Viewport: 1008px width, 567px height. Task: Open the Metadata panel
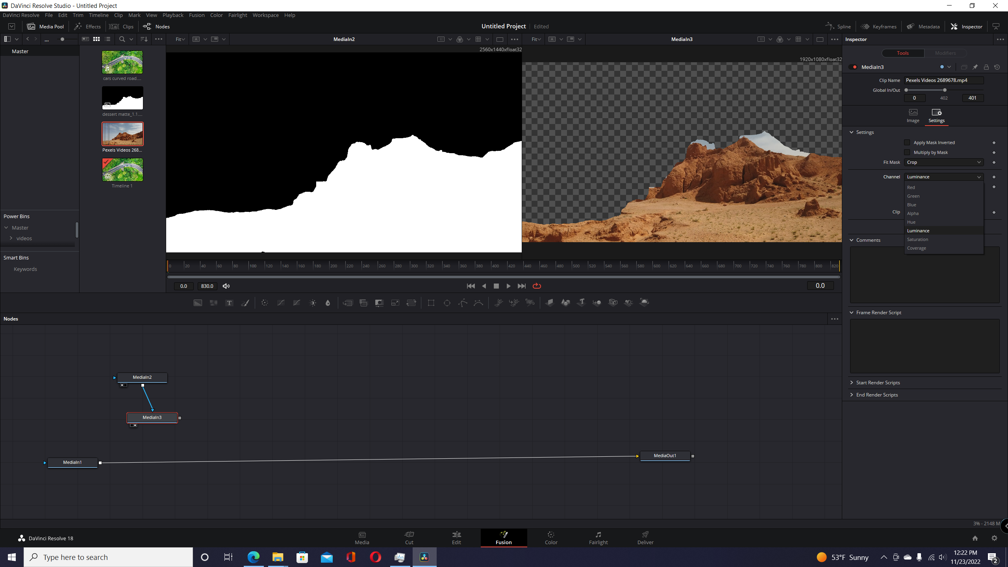pos(923,26)
